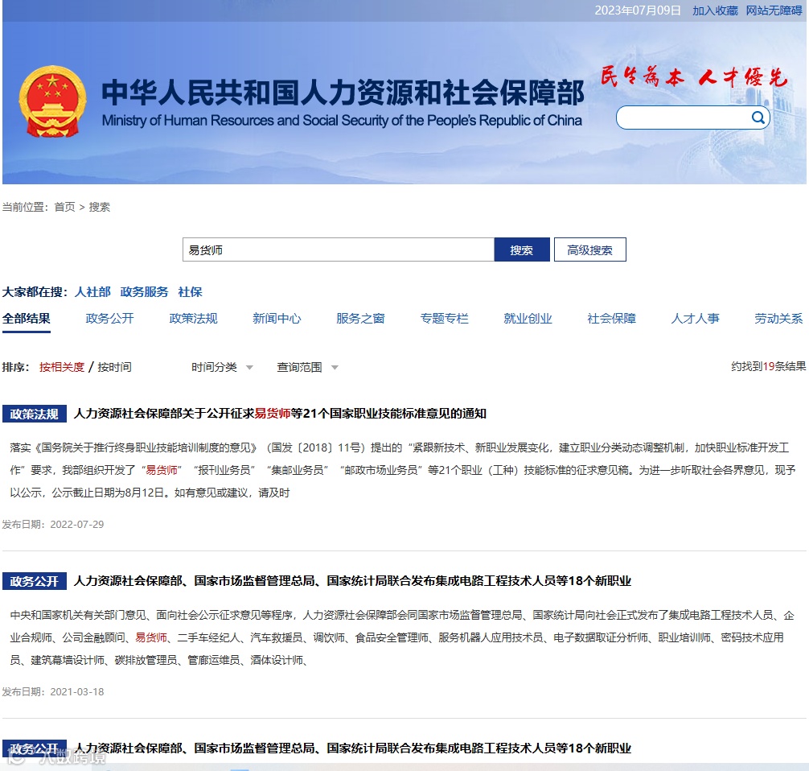Open the 就业创业 tab
Image resolution: width=809 pixels, height=771 pixels.
pos(528,319)
